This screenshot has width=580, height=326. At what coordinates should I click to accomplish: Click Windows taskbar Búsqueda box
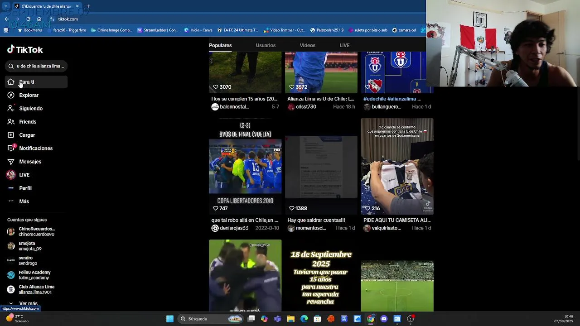point(211,319)
